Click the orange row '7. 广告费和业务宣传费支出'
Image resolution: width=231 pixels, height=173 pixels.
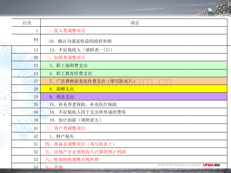pos(134,81)
